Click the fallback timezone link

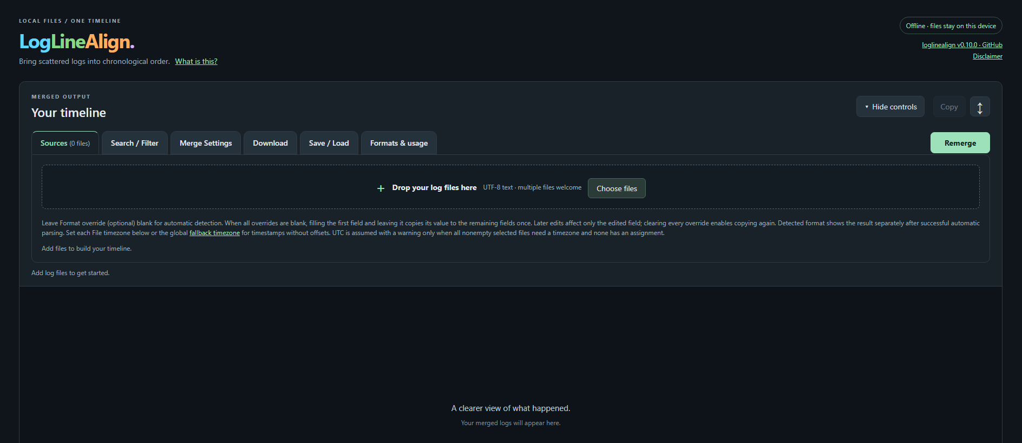tap(214, 233)
